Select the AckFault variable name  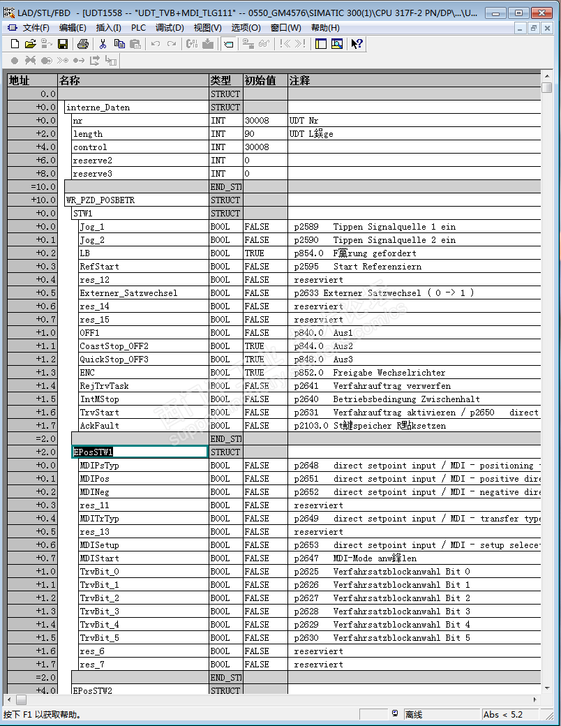pos(144,426)
